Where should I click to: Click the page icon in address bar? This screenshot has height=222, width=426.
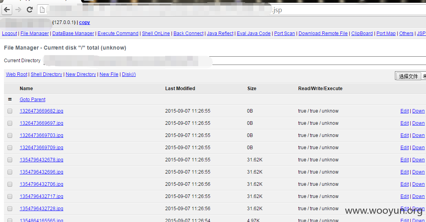click(x=42, y=10)
